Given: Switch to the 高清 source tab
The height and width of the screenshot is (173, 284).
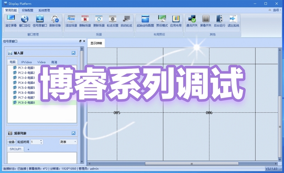Looking at the screenshot, I should pyautogui.click(x=54, y=62).
